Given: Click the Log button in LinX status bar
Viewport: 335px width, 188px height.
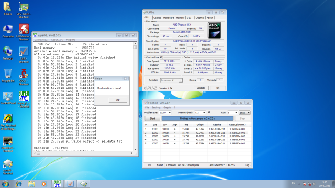Looking at the screenshot, I should pos(248,165).
